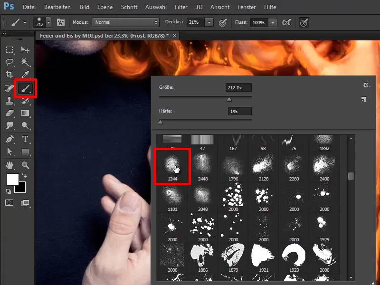Choose the 2128 splatter brush preset

(x=264, y=167)
